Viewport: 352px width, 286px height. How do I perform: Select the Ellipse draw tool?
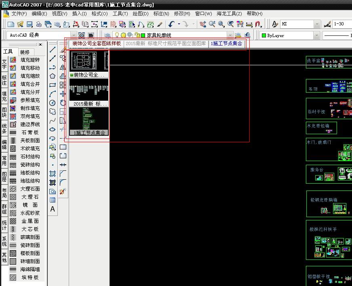pos(53,129)
